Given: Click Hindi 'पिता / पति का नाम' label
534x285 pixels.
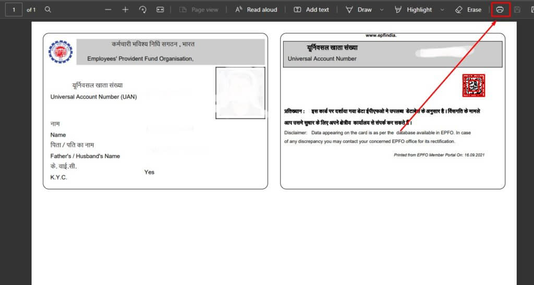Looking at the screenshot, I should [x=72, y=145].
